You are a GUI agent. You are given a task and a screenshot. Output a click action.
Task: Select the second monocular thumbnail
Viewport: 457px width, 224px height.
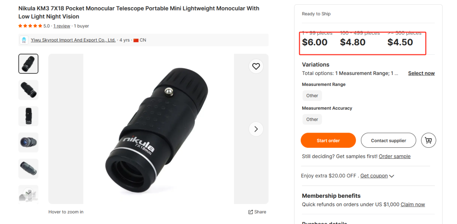tap(28, 90)
